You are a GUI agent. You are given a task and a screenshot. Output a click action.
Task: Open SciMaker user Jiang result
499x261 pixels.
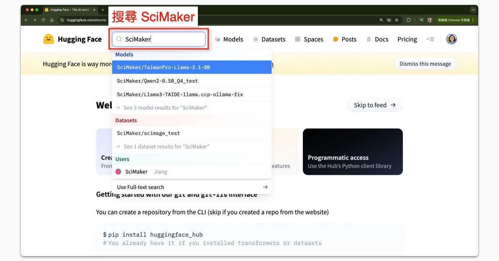pyautogui.click(x=192, y=172)
